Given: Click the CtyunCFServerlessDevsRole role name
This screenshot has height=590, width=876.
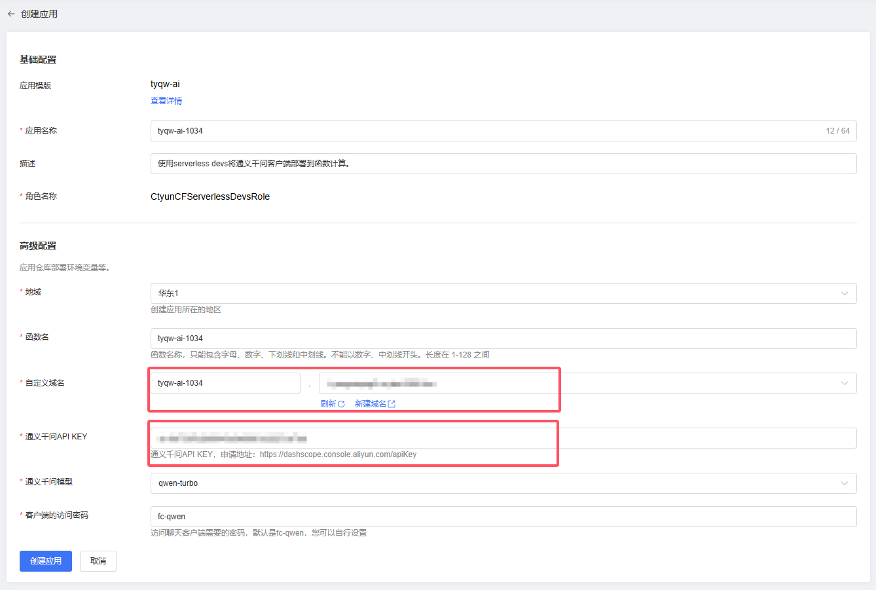Looking at the screenshot, I should click(x=210, y=196).
